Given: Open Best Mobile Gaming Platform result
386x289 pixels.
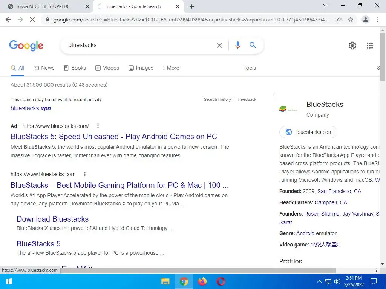Looking at the screenshot, I should [119, 185].
